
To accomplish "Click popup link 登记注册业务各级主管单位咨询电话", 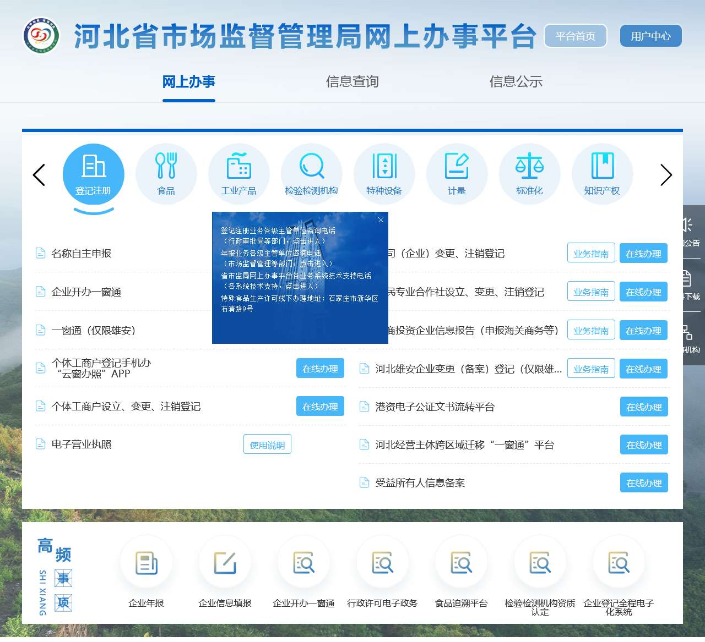I will pos(278,235).
